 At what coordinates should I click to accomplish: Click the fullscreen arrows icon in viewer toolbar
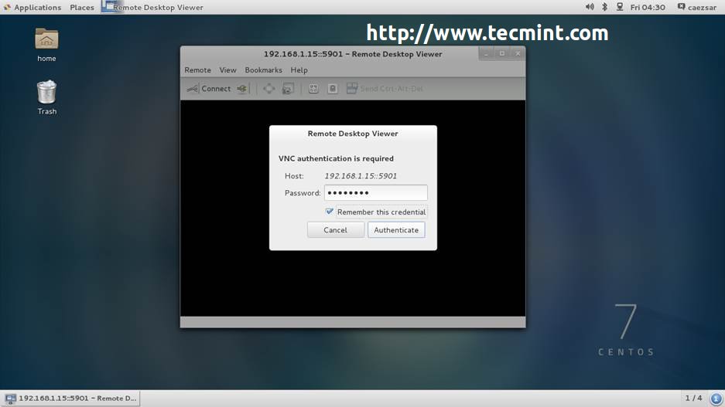point(268,89)
